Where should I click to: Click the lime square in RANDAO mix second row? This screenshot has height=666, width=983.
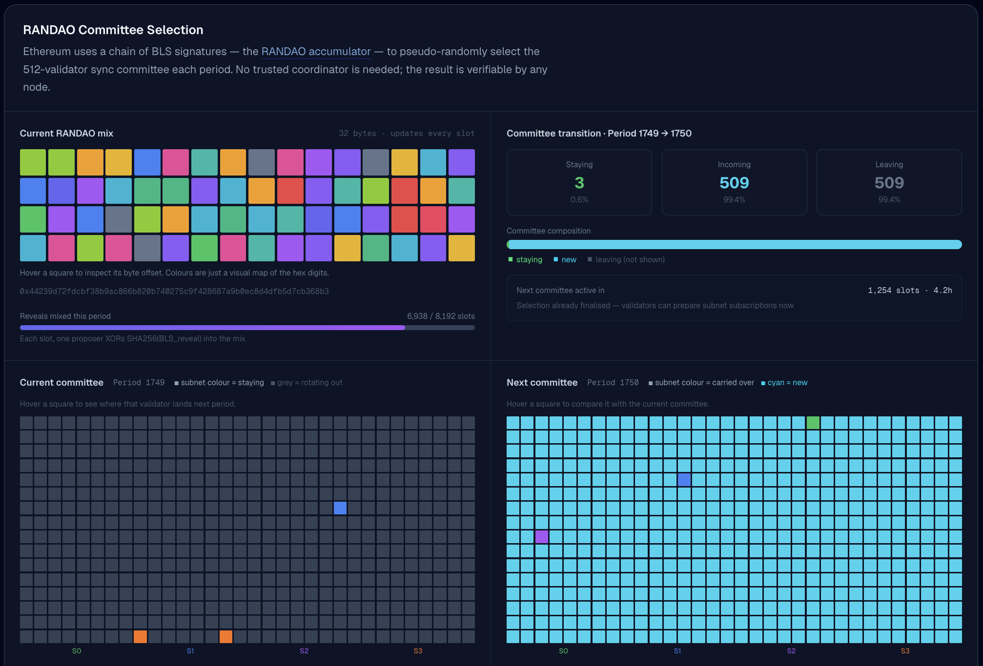pyautogui.click(x=376, y=191)
